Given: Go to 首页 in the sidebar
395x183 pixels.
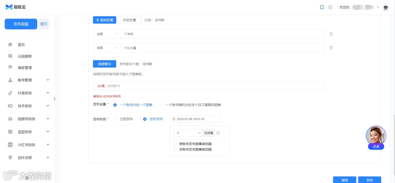Looking at the screenshot, I should coord(21,45).
